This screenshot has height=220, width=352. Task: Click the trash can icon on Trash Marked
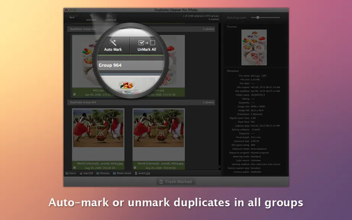[161, 181]
